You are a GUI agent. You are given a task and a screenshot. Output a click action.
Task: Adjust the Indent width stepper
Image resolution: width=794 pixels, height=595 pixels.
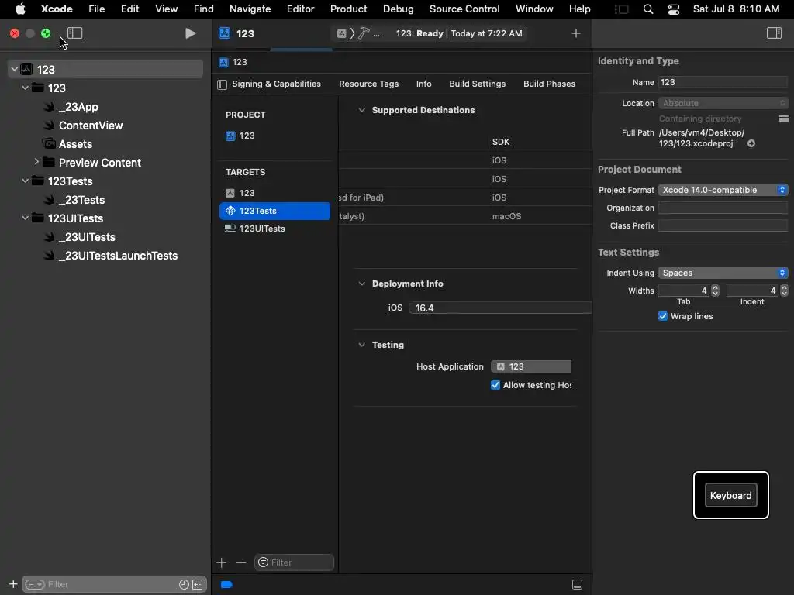pos(784,291)
